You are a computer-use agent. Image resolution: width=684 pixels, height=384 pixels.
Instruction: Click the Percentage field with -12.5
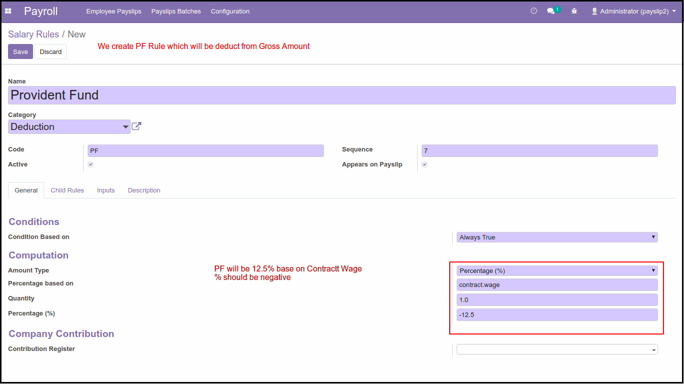pos(557,314)
